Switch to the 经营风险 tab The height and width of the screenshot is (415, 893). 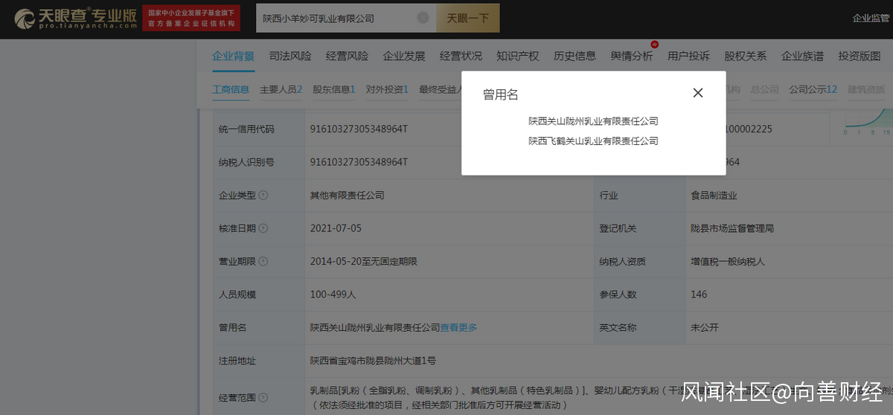point(347,56)
